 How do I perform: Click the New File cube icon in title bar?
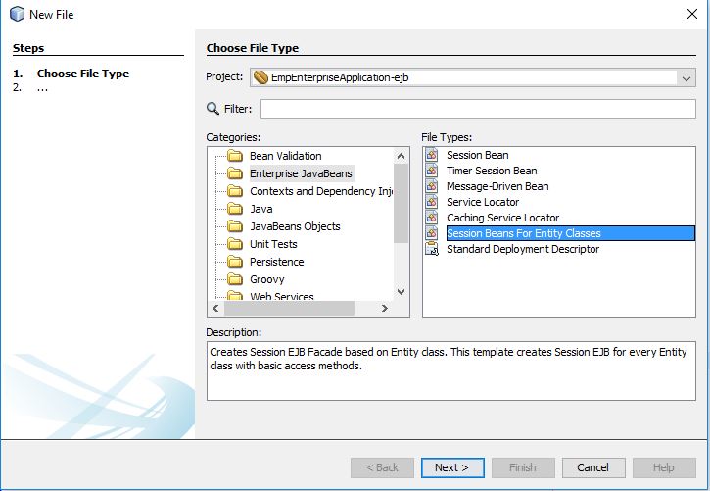pyautogui.click(x=17, y=14)
